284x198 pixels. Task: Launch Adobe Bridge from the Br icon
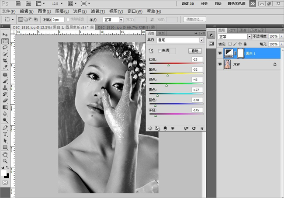18,3
